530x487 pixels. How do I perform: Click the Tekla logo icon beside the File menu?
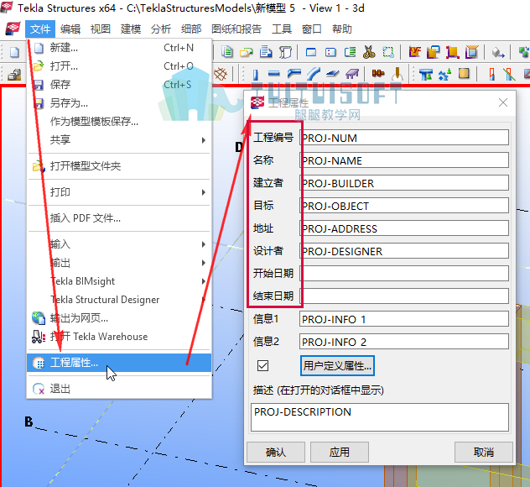coord(13,29)
